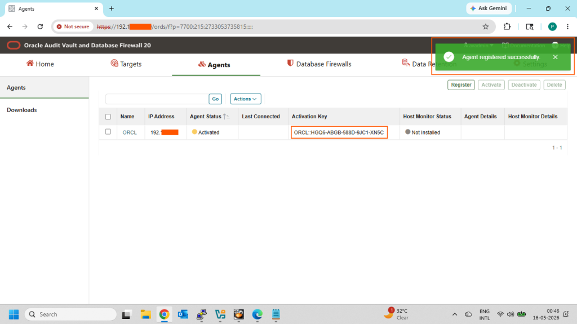Open the Chrome three-dot menu
Screen dimensions: 577x324
pos(568,26)
